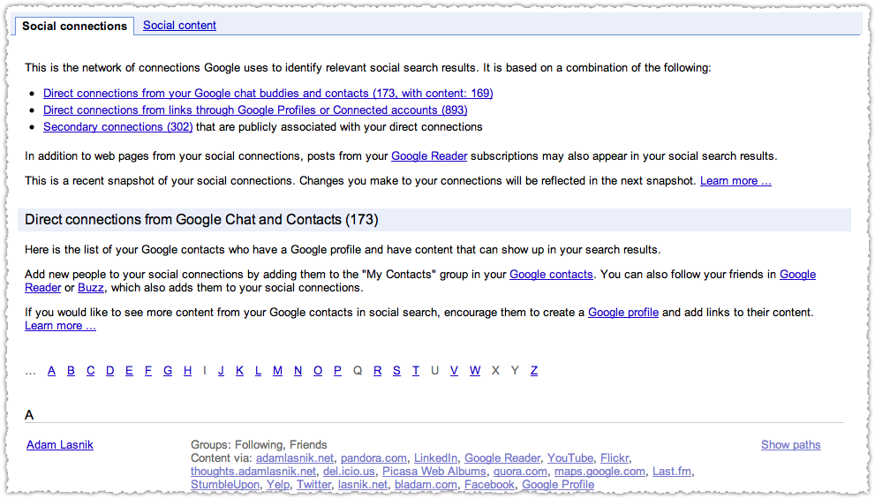Select the Social connections tab

(75, 26)
